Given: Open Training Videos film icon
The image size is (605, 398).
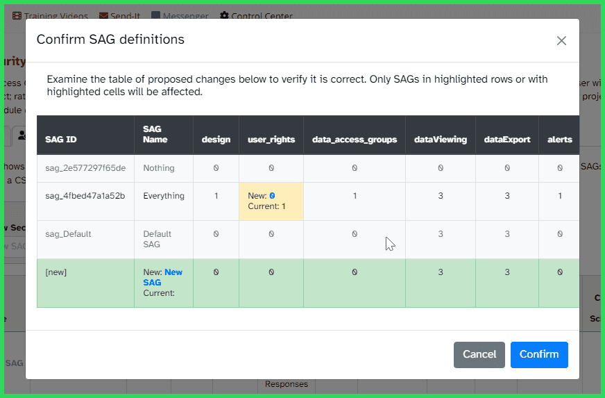Looking at the screenshot, I should point(17,15).
